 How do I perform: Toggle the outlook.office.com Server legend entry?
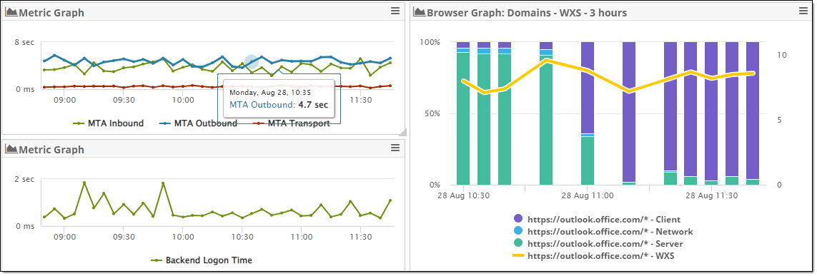(598, 243)
